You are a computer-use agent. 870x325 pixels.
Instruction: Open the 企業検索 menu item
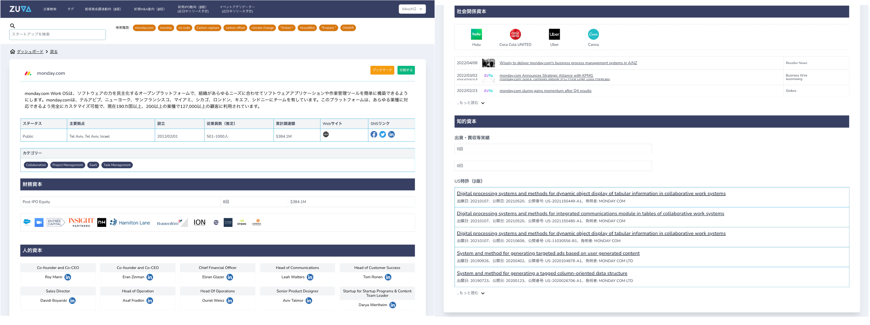tap(50, 9)
